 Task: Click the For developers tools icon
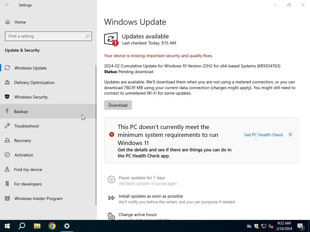pyautogui.click(x=7, y=184)
